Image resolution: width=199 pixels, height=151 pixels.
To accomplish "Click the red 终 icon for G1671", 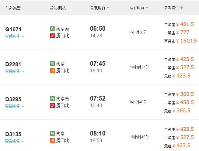I will (52, 36).
